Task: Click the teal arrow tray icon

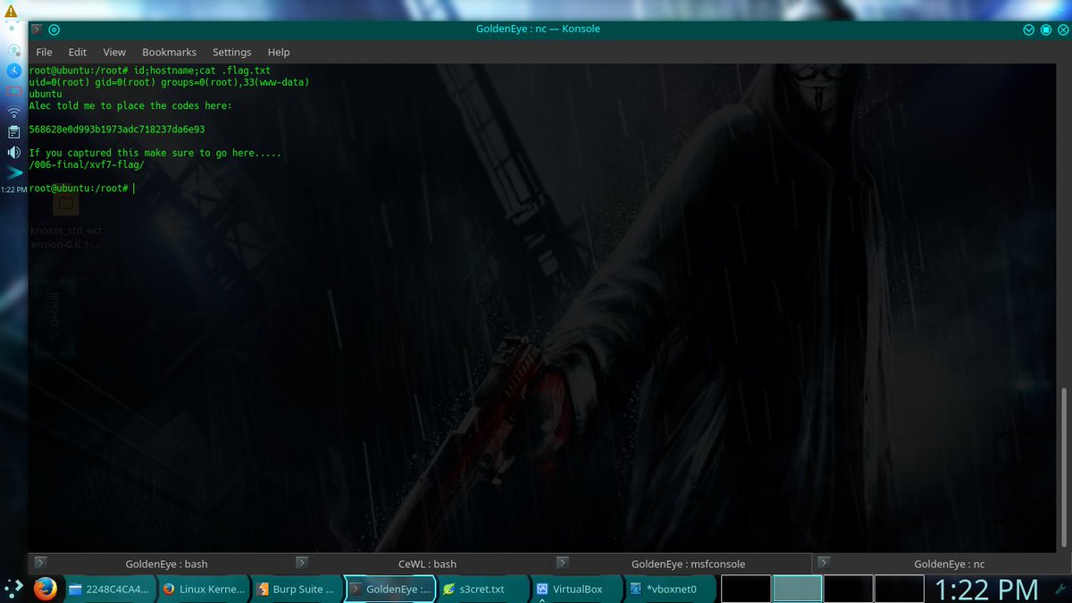Action: (13, 172)
